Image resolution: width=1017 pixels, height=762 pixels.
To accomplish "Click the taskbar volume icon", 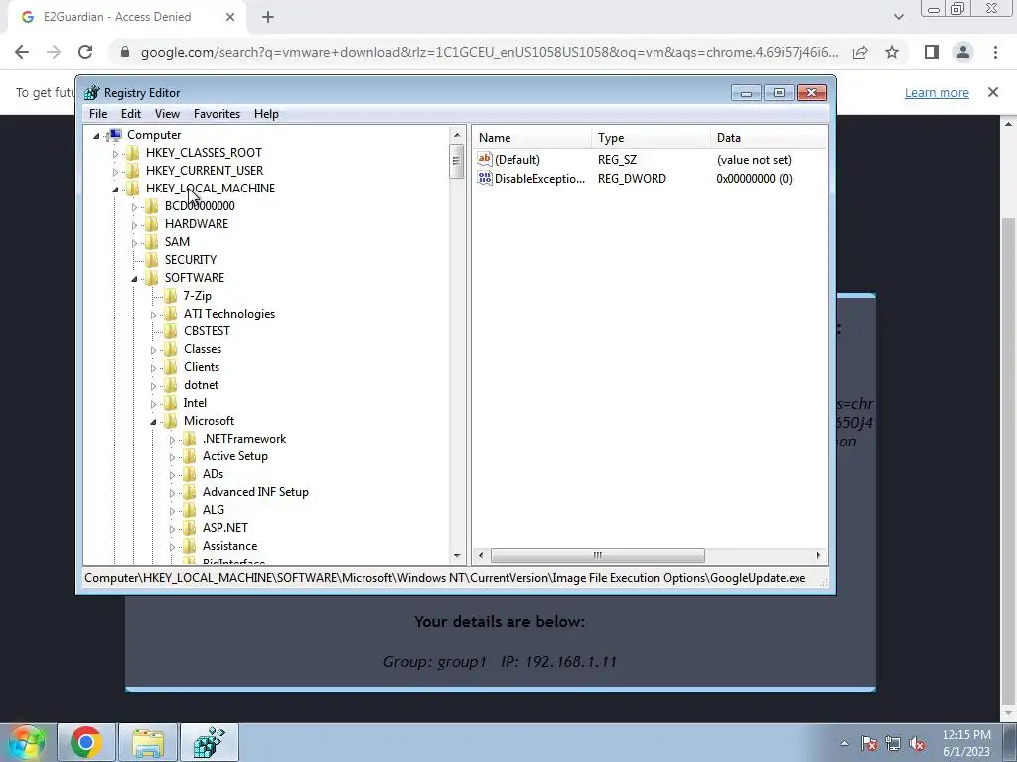I will pyautogui.click(x=917, y=743).
